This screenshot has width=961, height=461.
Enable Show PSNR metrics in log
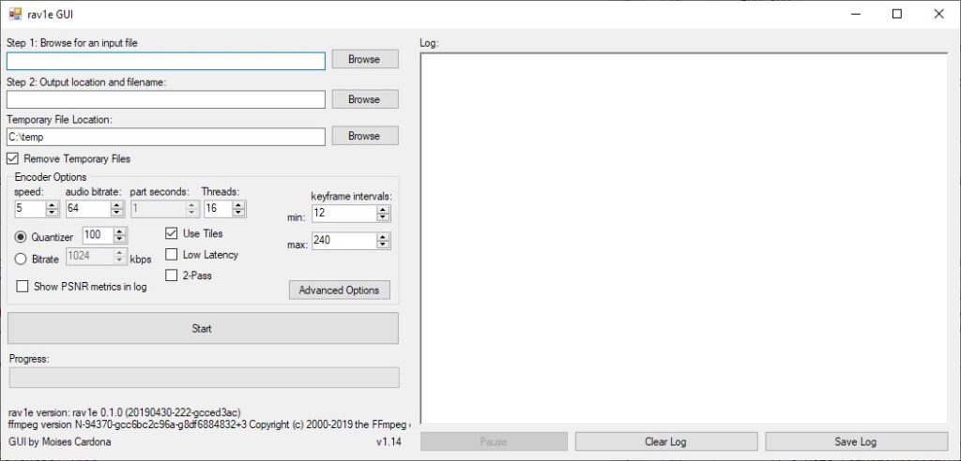(23, 287)
